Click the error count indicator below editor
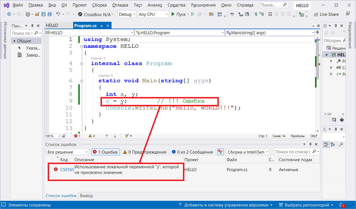This screenshot has width=356, height=209. (78, 136)
